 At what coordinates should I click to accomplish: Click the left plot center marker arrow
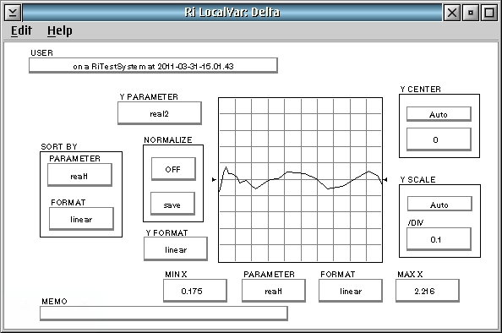point(214,180)
